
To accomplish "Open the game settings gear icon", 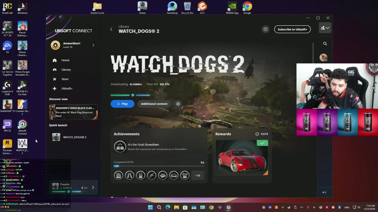I will point(178,104).
